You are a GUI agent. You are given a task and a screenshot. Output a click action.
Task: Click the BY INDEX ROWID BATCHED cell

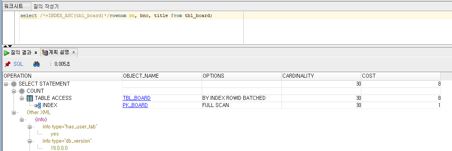[x=242, y=98]
